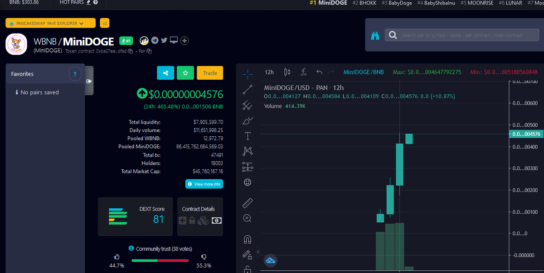Click the v2 version badge
This screenshot has height=273, width=544.
[104, 23]
